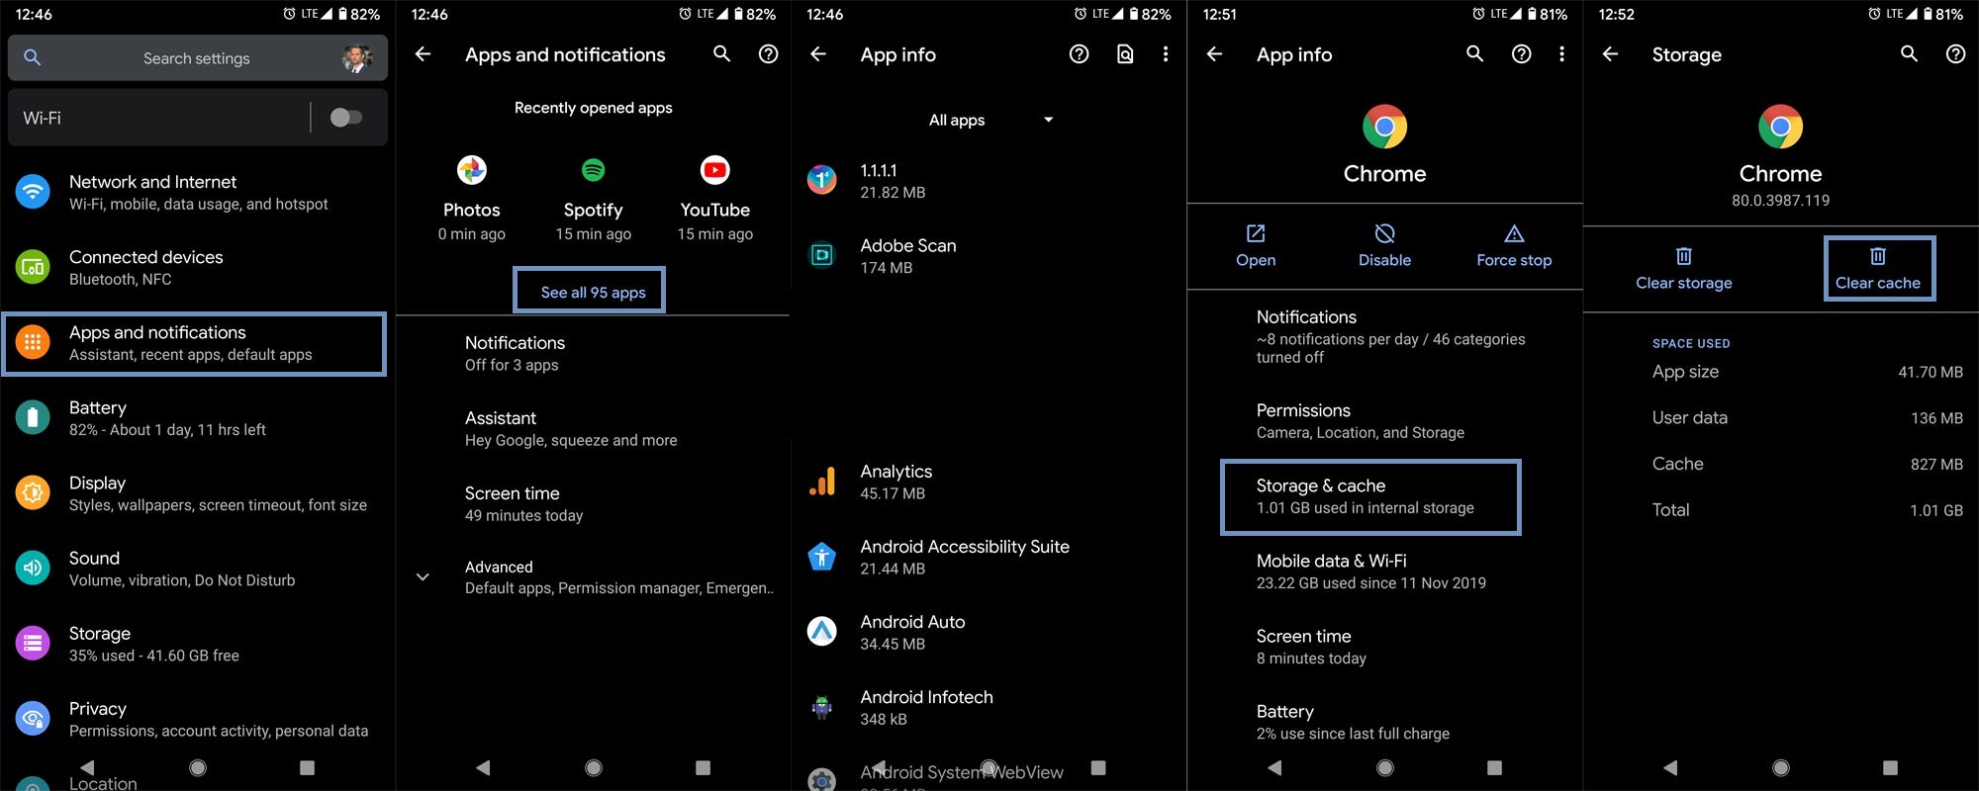1979x791 pixels.
Task: Tap Clear storage button
Action: point(1684,269)
